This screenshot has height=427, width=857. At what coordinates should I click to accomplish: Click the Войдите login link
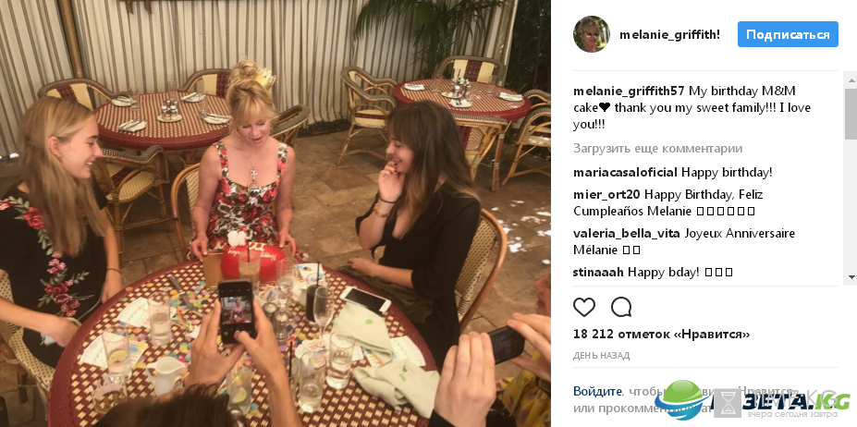(597, 392)
